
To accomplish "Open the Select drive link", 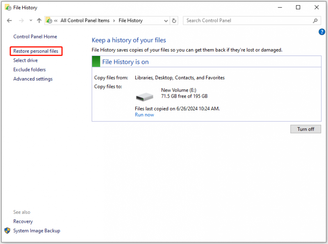I will pyautogui.click(x=25, y=60).
